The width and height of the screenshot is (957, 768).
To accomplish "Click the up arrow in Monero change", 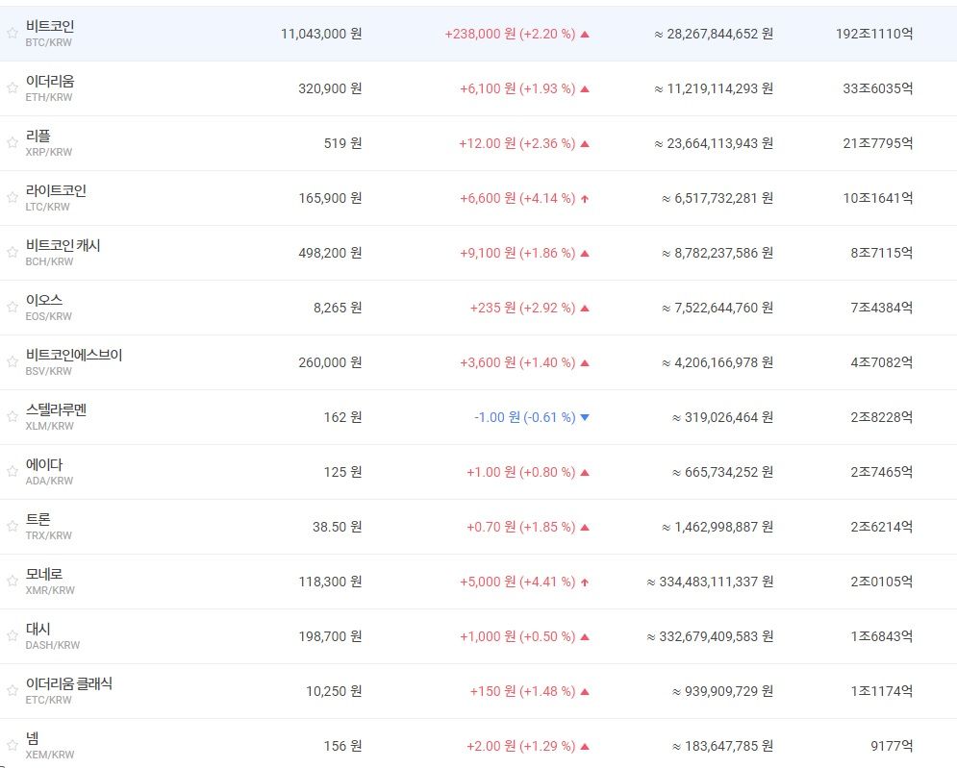I will pyautogui.click(x=585, y=582).
